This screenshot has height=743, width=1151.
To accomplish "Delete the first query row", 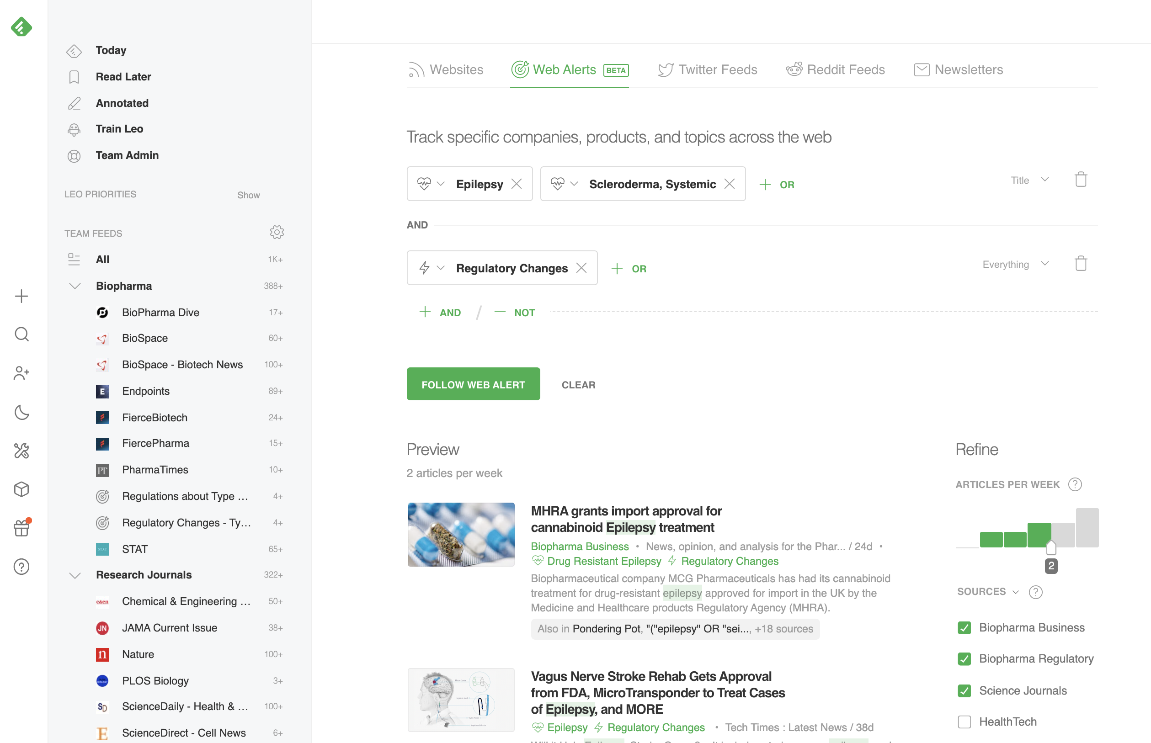I will [1081, 180].
